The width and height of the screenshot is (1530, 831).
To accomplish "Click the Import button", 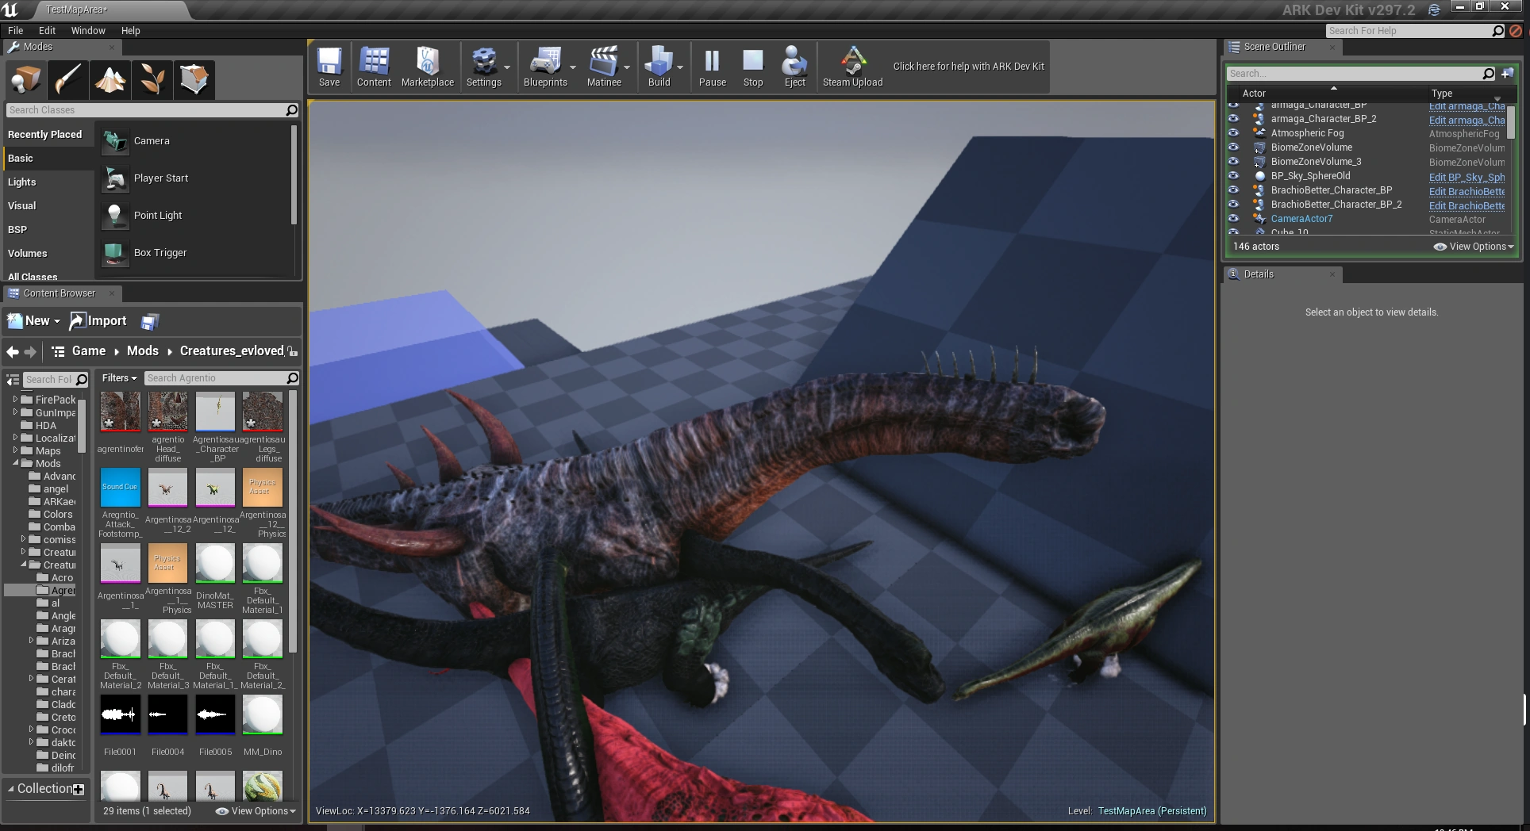I will coord(98,321).
